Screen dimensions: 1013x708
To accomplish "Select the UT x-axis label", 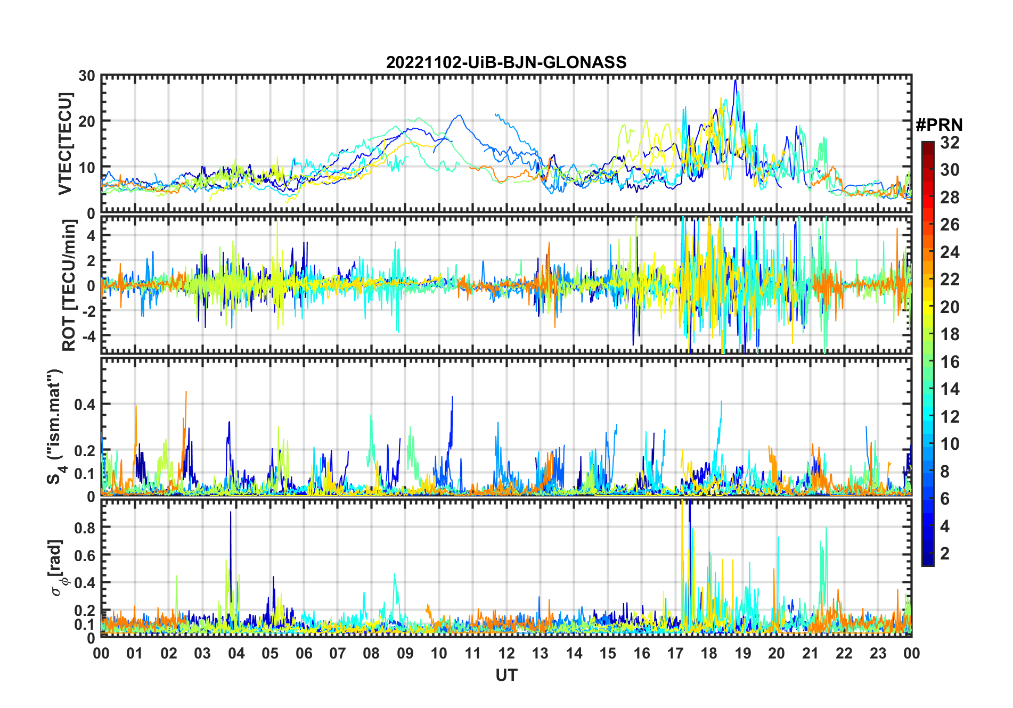I will click(x=506, y=675).
